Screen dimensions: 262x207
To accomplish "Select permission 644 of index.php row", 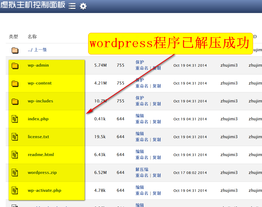I will pos(121,119).
